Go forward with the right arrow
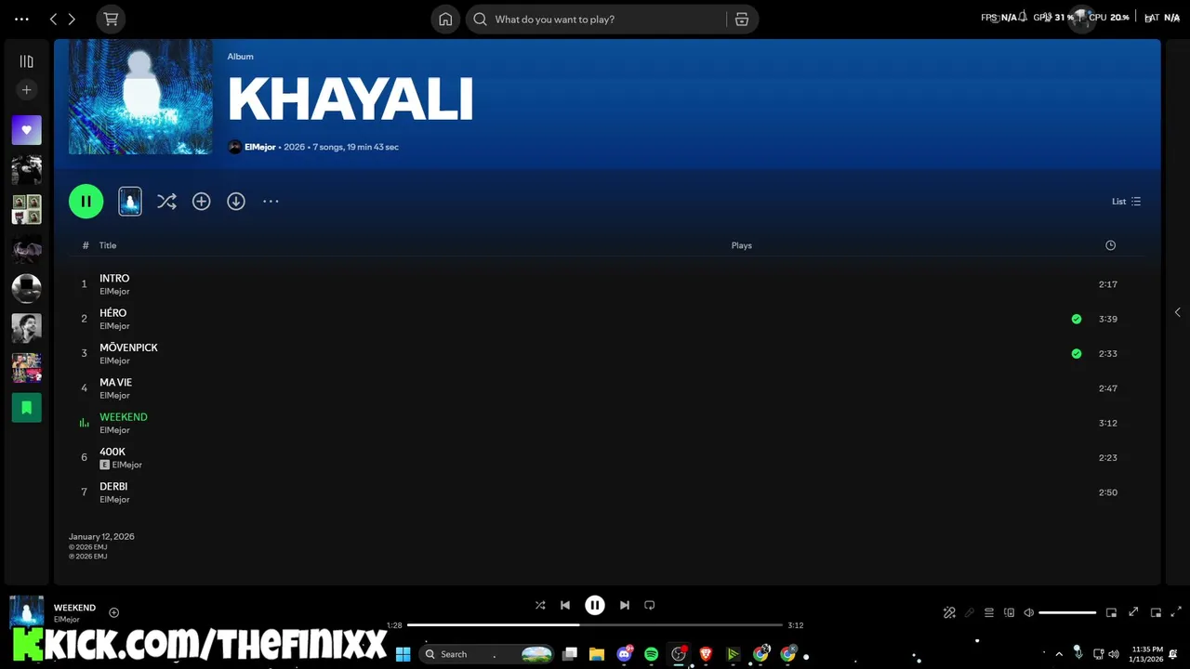Screen dimensions: 1190x669 [72, 19]
